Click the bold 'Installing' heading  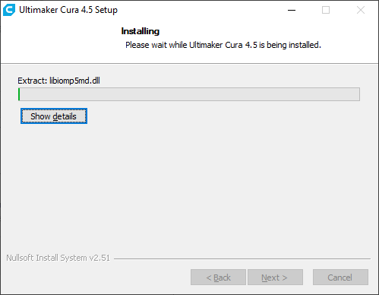[141, 31]
